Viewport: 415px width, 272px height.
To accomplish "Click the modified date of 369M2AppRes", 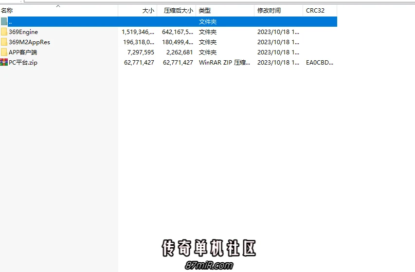I will coord(278,42).
